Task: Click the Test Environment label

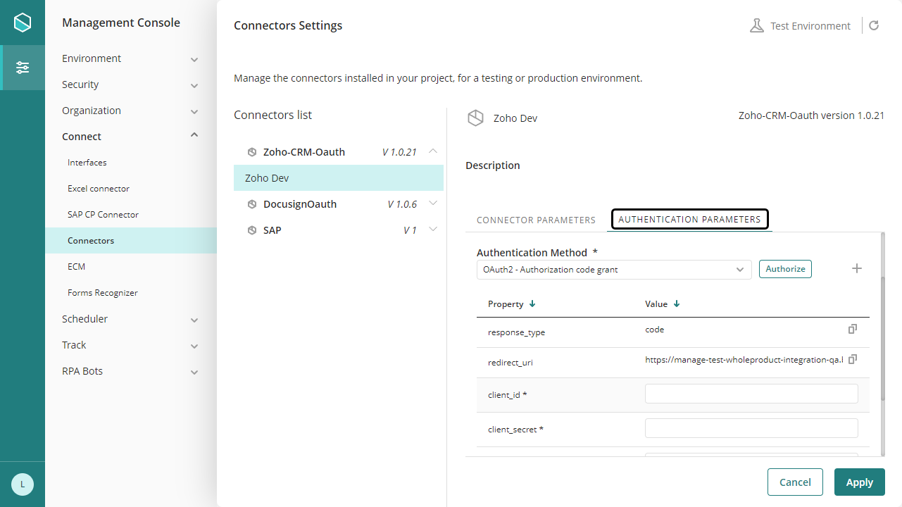Action: pyautogui.click(x=810, y=26)
